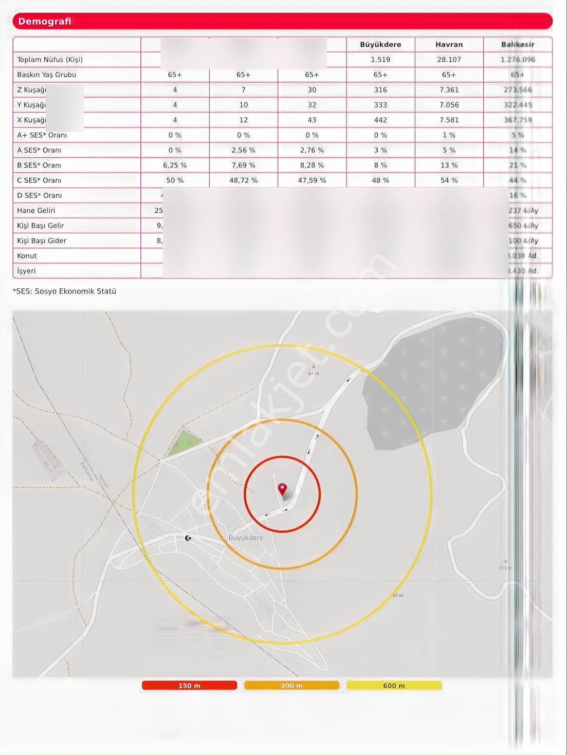Select the 150 m red legend swatch
This screenshot has height=755, width=567.
189,685
